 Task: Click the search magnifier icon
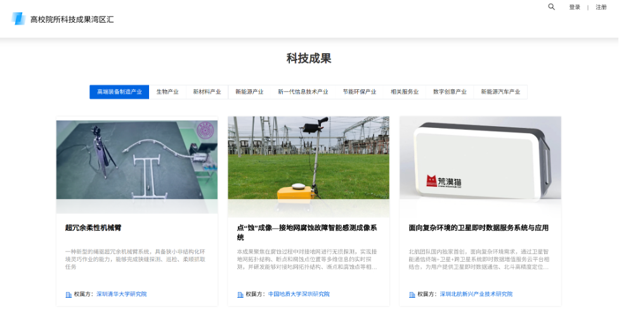point(551,7)
